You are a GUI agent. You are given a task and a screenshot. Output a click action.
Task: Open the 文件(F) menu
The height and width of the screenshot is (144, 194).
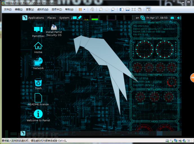coord(8,9)
